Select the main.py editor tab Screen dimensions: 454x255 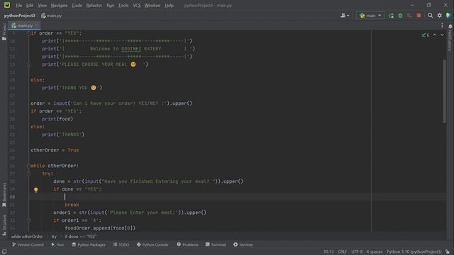[24, 25]
